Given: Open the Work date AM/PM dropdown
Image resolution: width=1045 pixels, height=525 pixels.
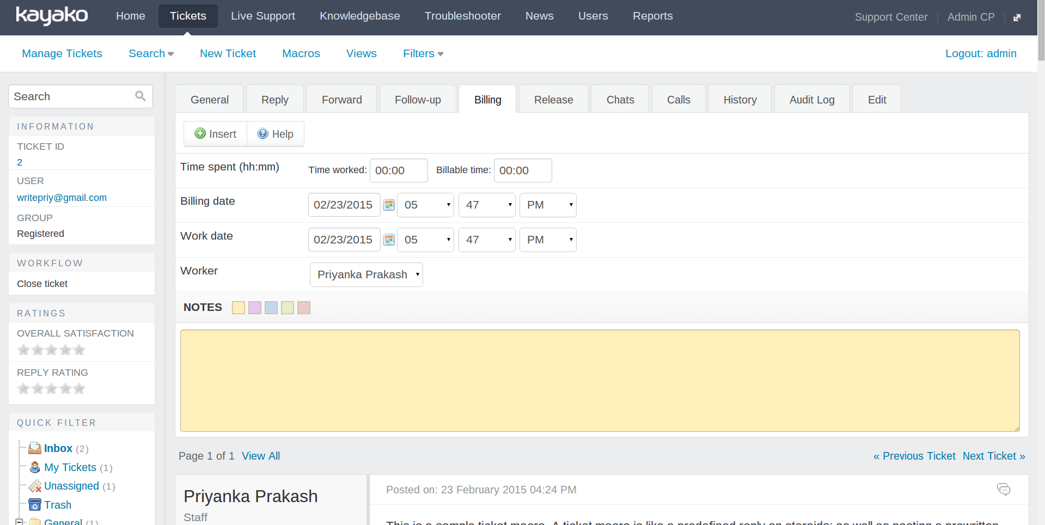Looking at the screenshot, I should coord(548,240).
